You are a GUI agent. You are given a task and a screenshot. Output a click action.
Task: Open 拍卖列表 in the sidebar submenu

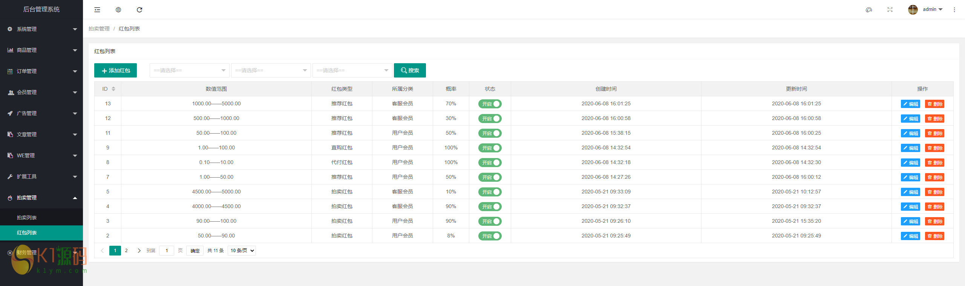pos(27,218)
